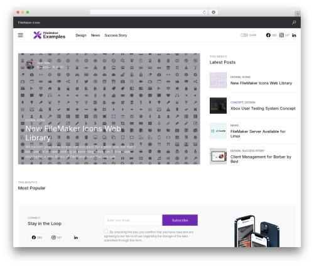Open Instagram icon in the header
The image size is (314, 266).
point(281,35)
